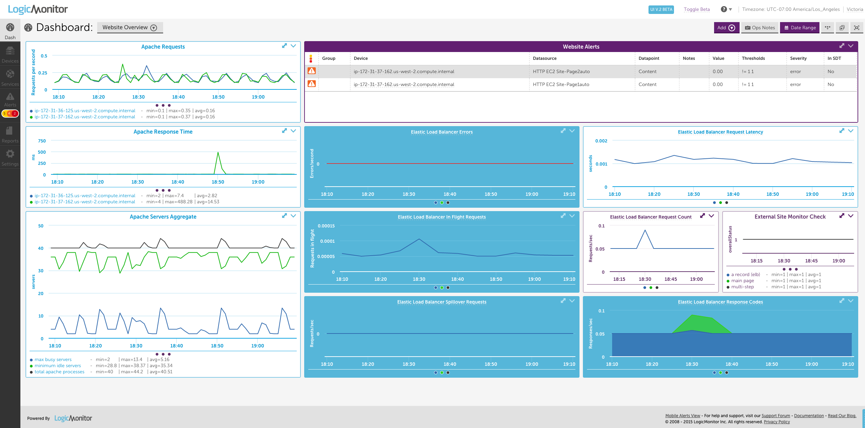Toggle multi-step legend series
This screenshot has width=865, height=428.
[x=740, y=287]
